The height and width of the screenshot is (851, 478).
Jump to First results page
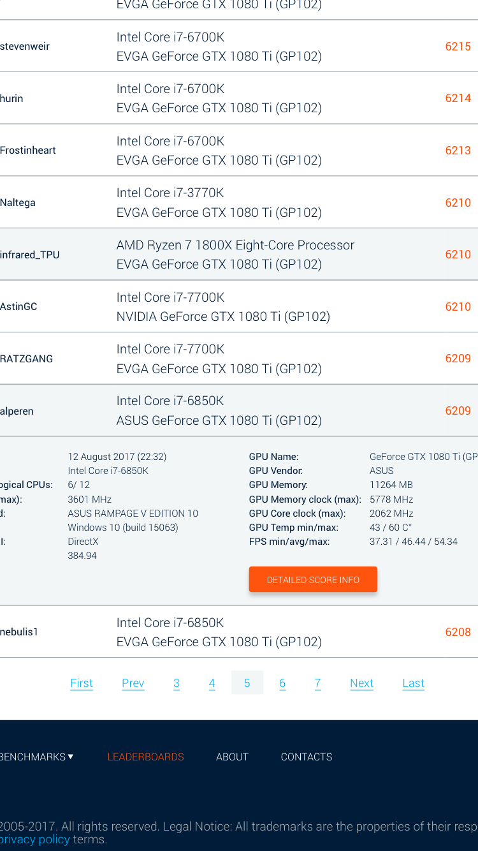click(82, 683)
